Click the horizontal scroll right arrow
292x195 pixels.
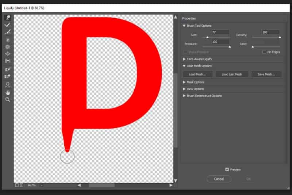point(171,185)
